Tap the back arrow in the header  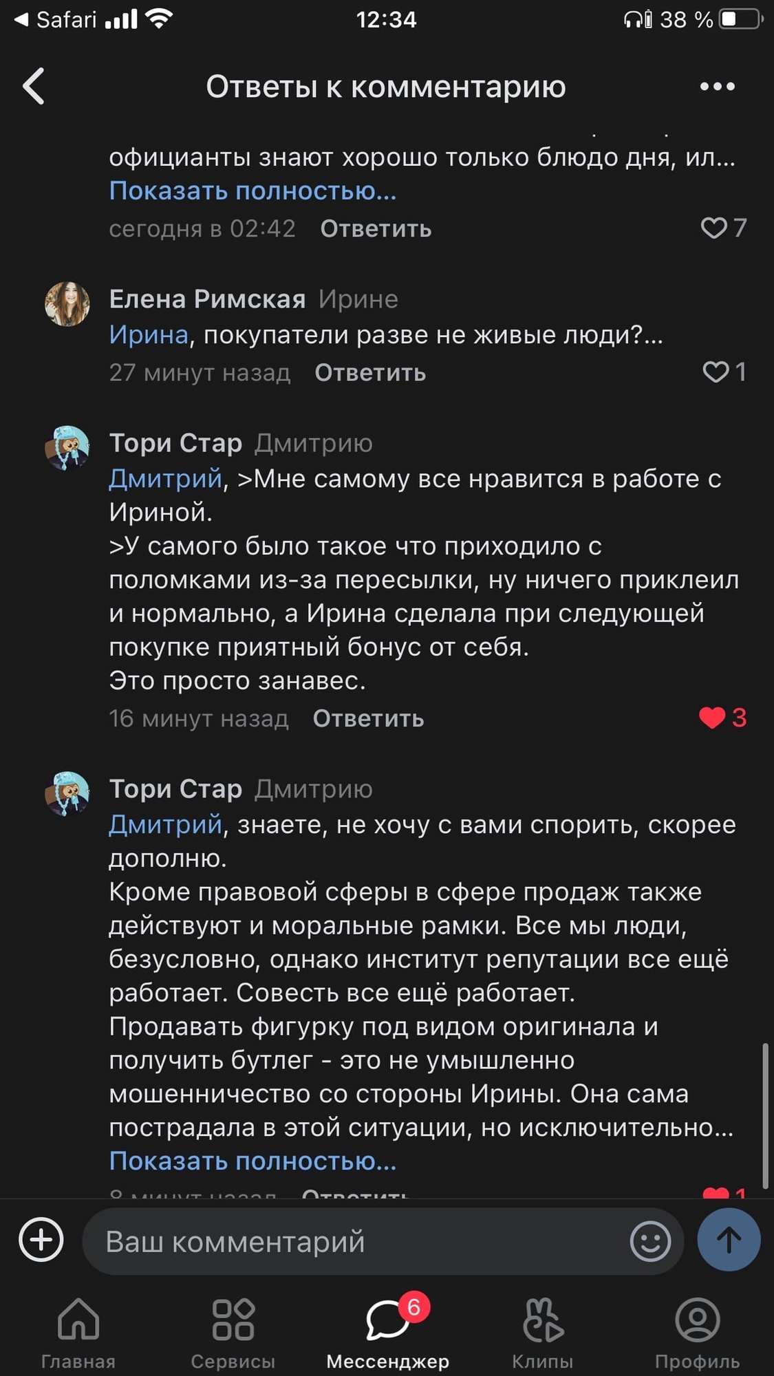pos(34,87)
